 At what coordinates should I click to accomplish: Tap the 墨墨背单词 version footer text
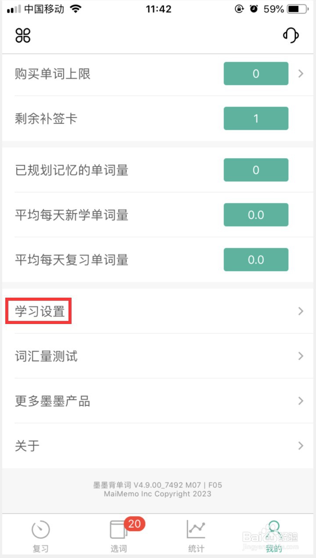point(158,485)
